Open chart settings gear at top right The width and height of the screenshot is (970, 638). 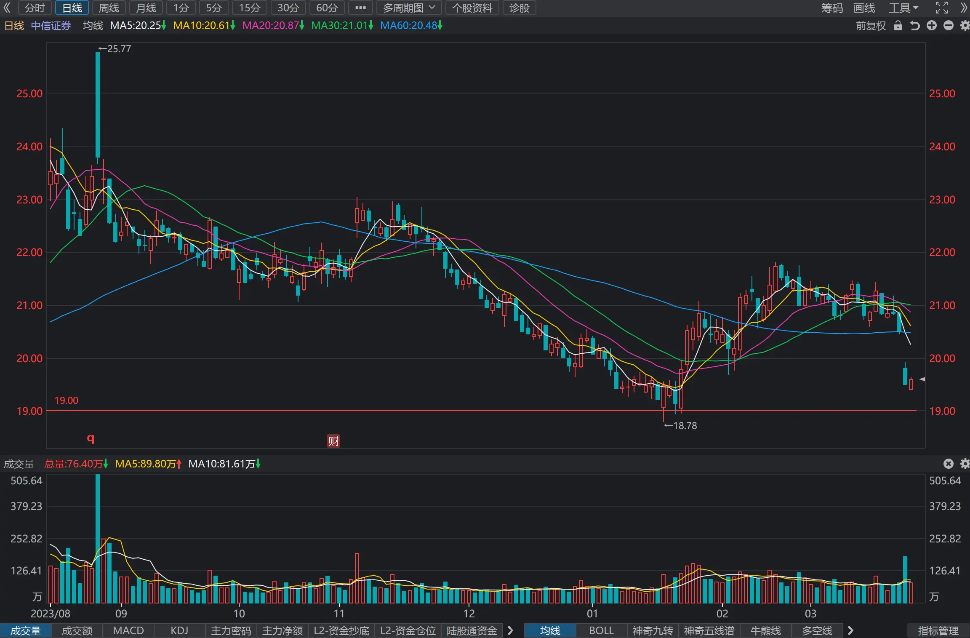(965, 26)
